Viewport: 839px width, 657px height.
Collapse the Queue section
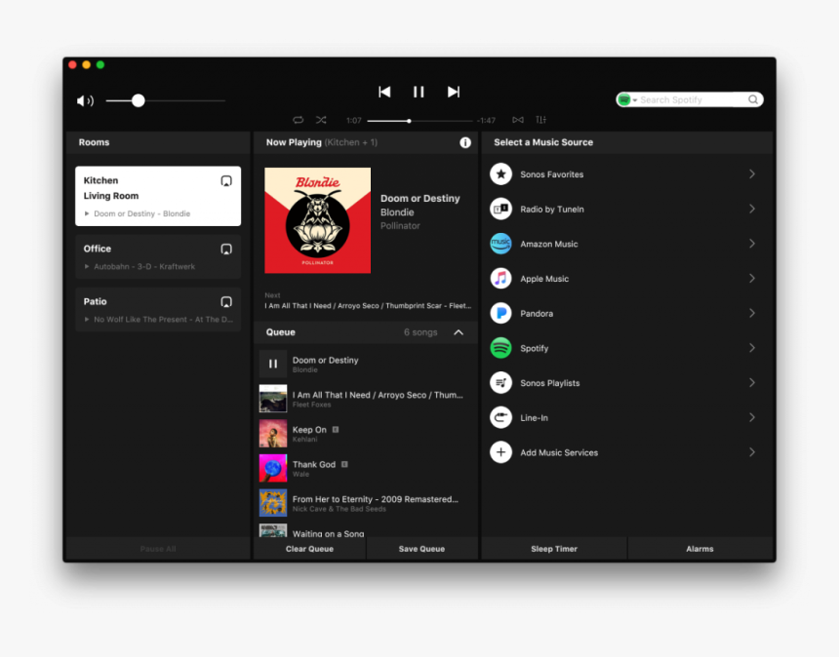459,332
